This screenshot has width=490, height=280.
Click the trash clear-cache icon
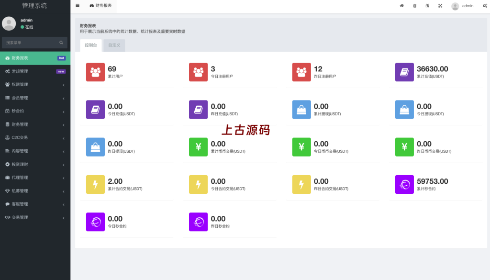click(x=415, y=6)
